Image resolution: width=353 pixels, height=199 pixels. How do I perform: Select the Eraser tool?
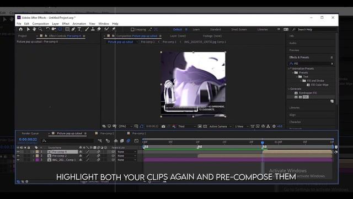click(x=99, y=29)
